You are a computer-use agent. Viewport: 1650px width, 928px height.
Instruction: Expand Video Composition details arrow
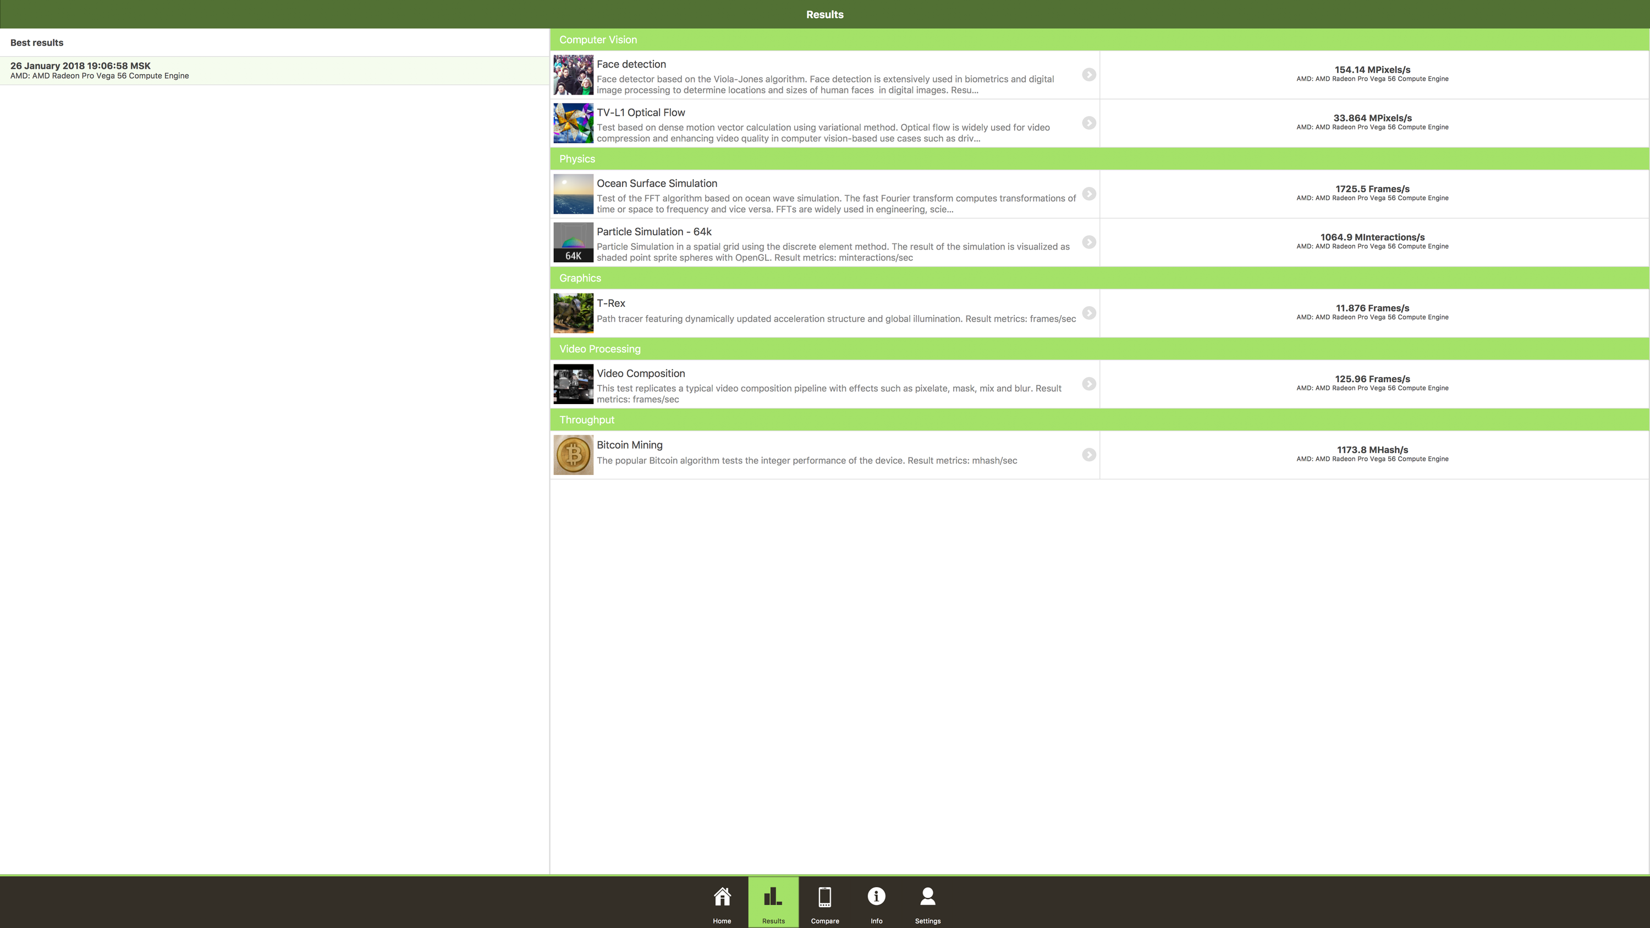coord(1089,384)
